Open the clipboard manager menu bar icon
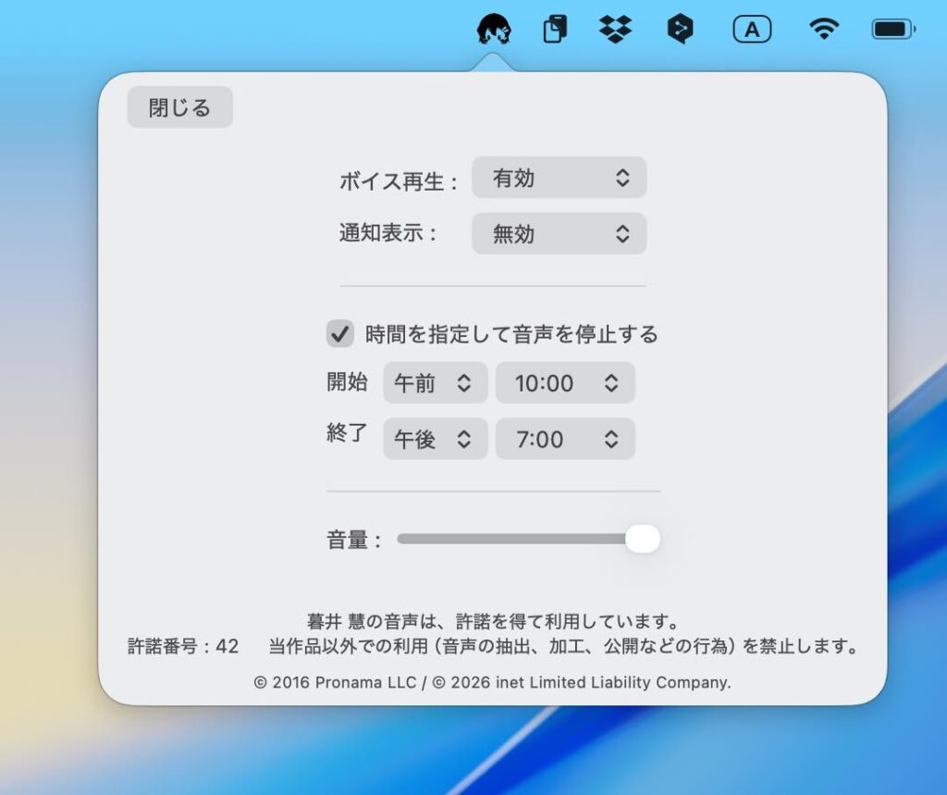 (554, 30)
